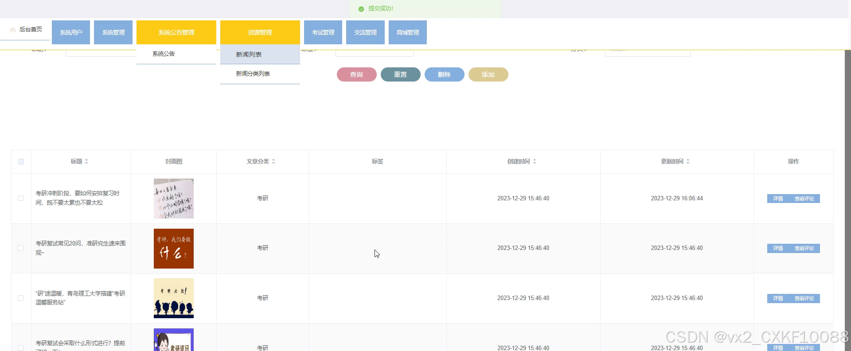Expand the 资源管理 menu
The image size is (851, 351).
pos(260,32)
